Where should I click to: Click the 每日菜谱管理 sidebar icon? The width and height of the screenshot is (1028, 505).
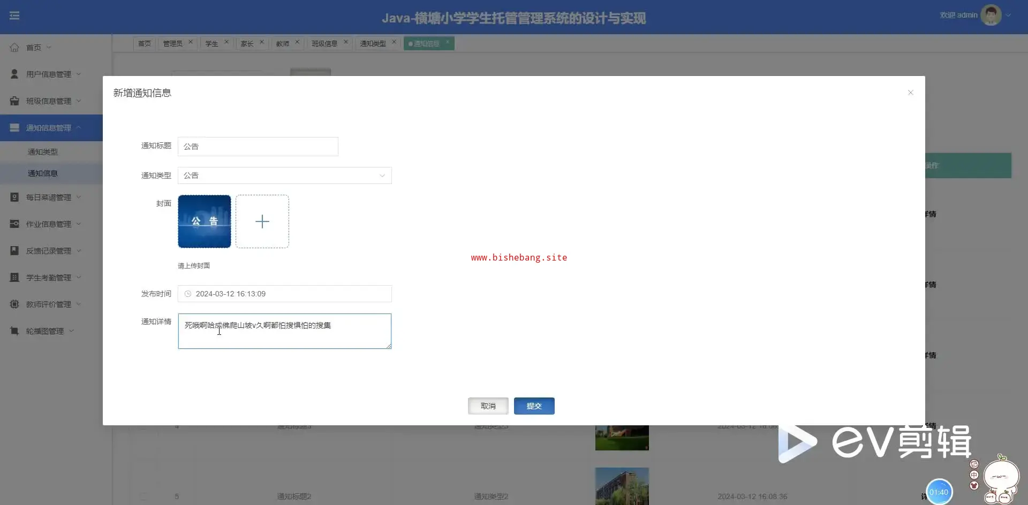coord(14,197)
